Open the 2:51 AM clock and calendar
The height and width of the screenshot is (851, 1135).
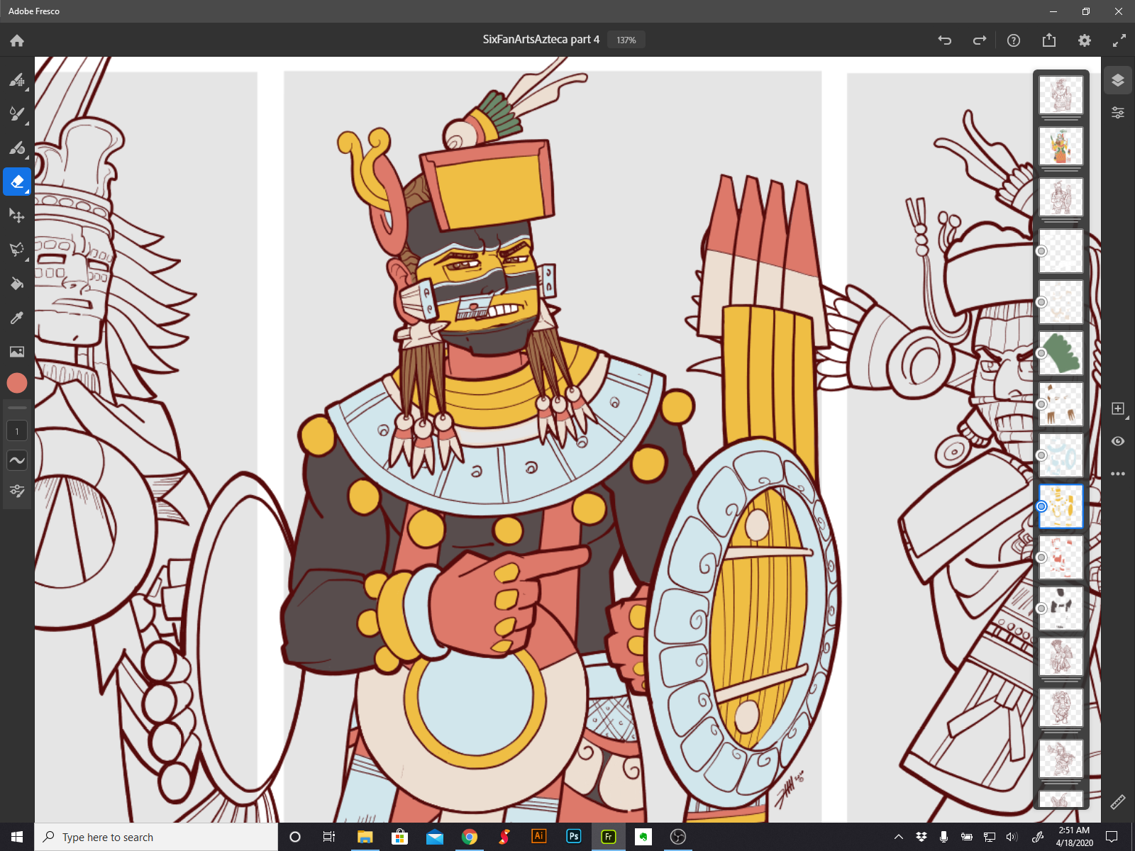(x=1074, y=837)
